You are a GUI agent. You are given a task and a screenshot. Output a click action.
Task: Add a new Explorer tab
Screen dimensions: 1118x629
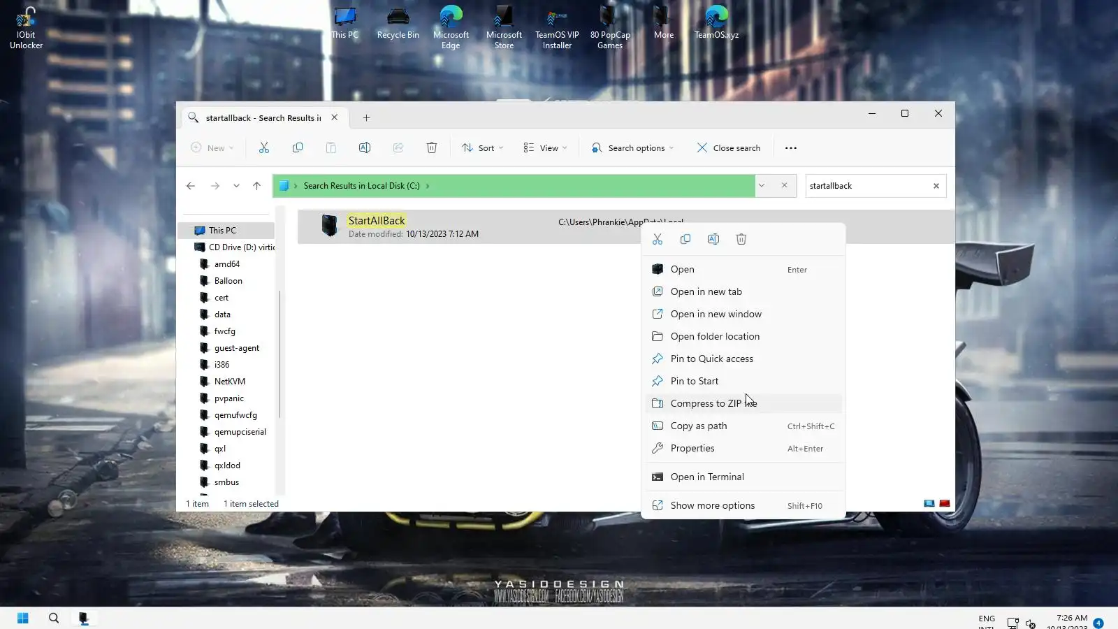point(366,117)
